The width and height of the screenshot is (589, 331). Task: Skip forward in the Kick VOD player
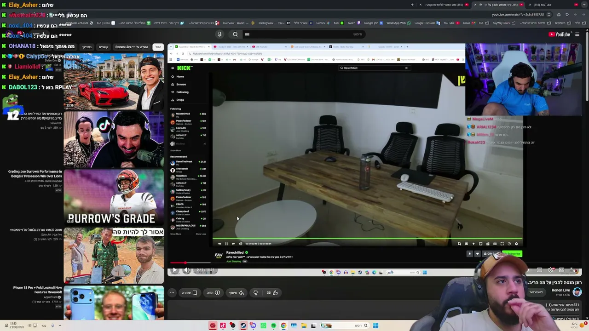(233, 244)
